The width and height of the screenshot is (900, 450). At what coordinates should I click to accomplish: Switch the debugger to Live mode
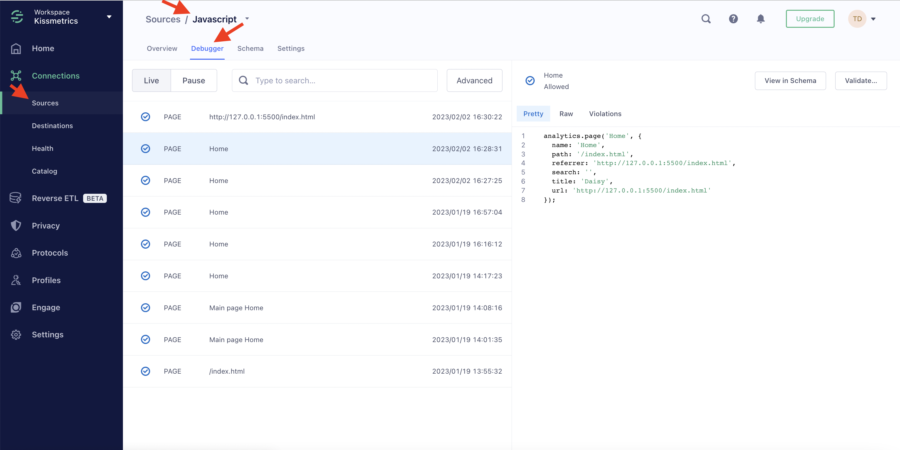[x=151, y=80]
